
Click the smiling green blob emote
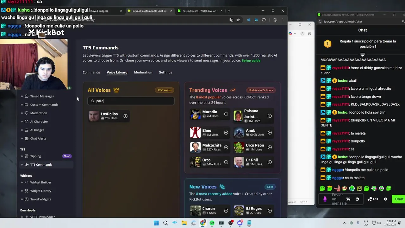tap(322, 188)
